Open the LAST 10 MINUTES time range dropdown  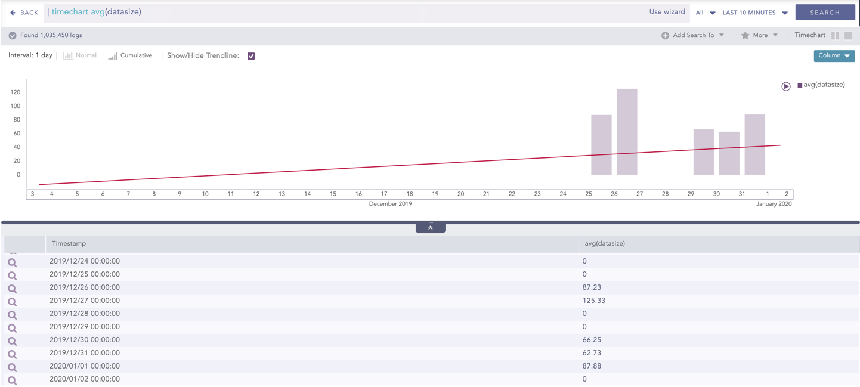click(754, 12)
